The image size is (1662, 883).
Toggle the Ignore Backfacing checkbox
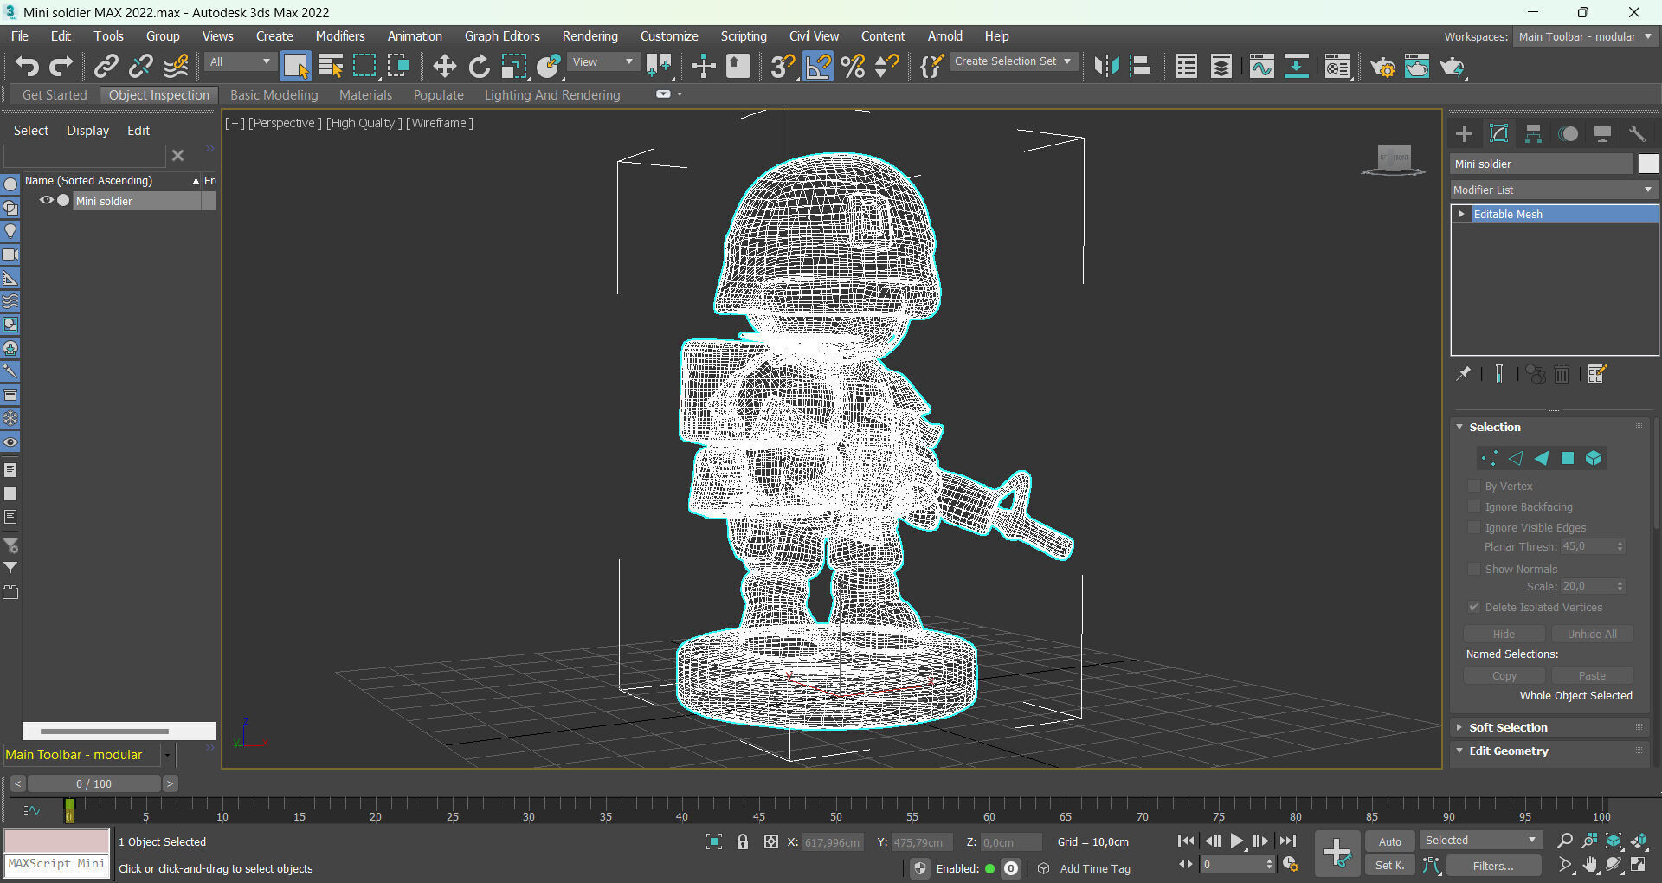(1474, 506)
